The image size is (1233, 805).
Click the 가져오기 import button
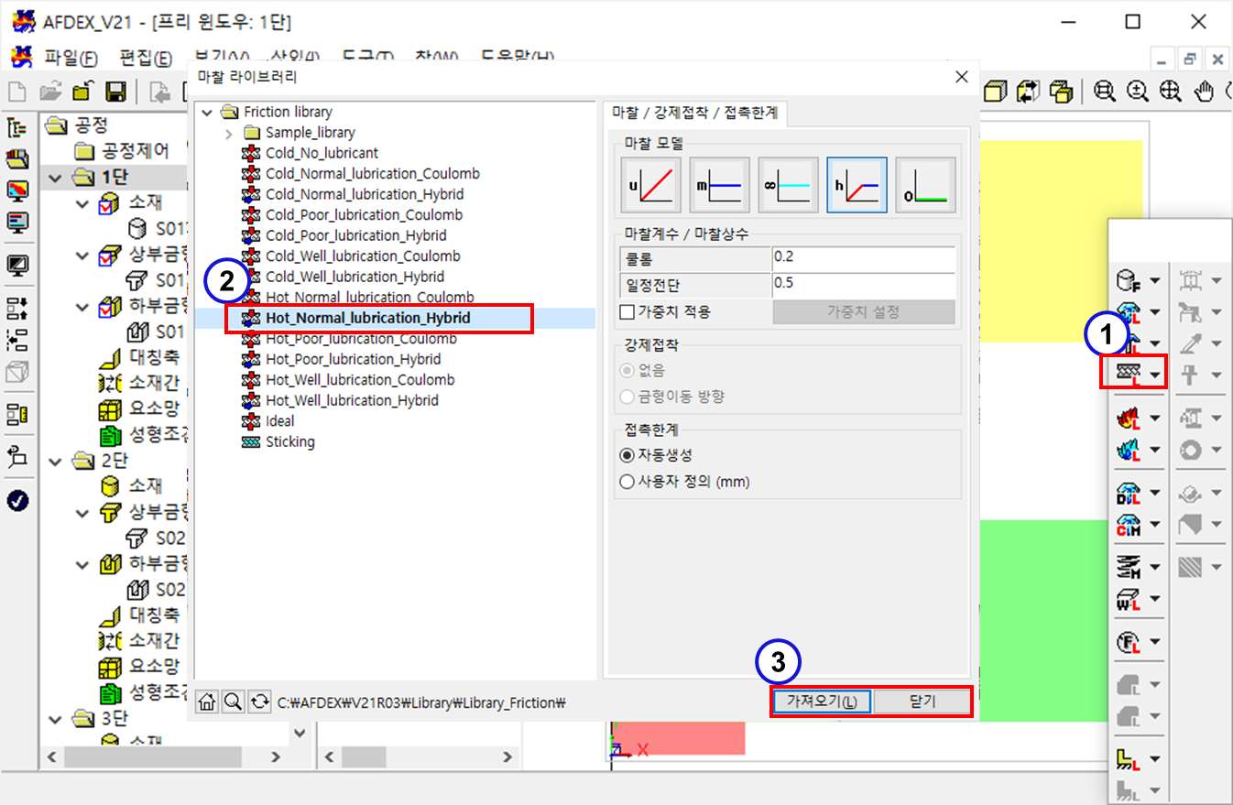tap(822, 702)
